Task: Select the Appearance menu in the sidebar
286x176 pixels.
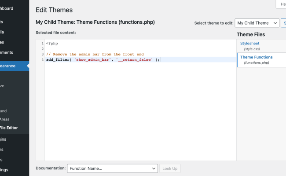Action: pyautogui.click(x=15, y=66)
